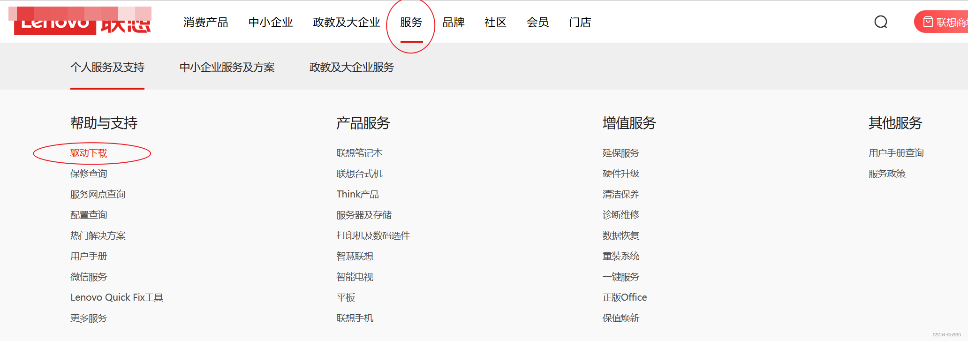The height and width of the screenshot is (341, 968).
Task: Open 清洁保养 link
Action: coord(621,194)
